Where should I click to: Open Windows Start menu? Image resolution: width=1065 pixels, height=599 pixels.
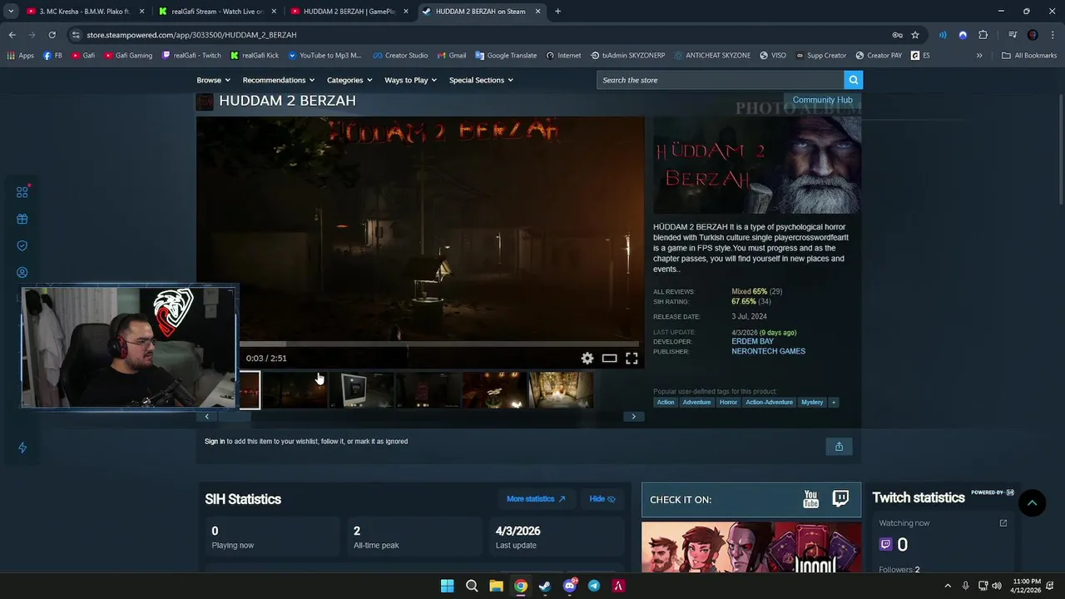tap(447, 586)
